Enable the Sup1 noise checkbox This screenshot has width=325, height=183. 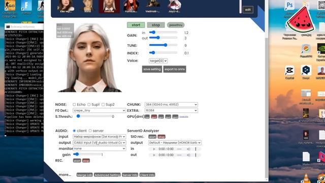click(89, 104)
